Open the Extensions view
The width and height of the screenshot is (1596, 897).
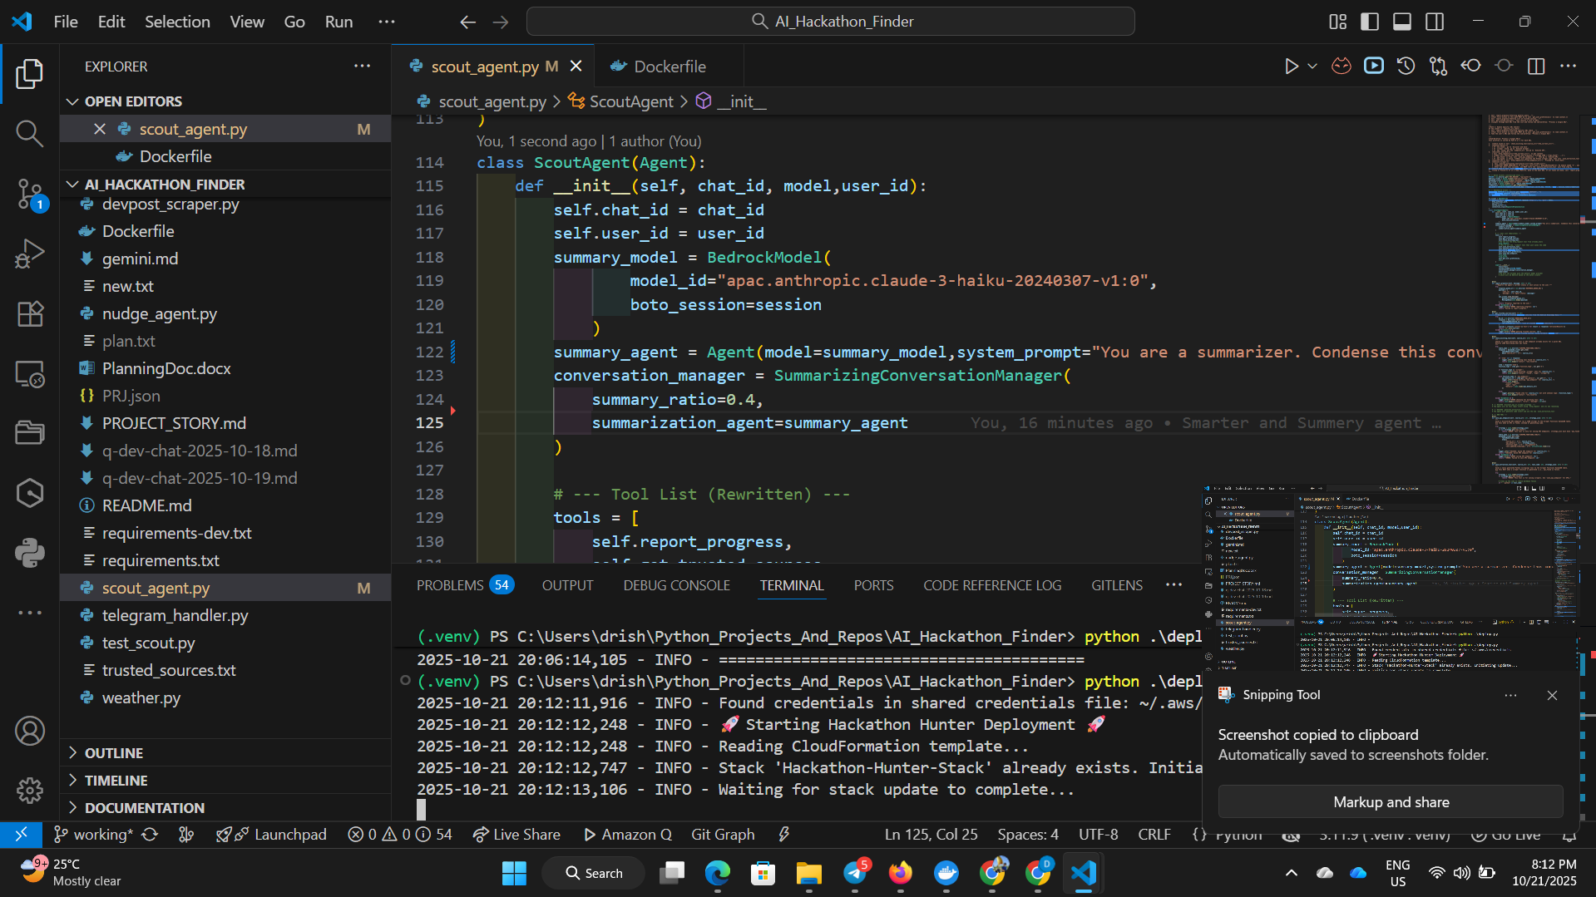(30, 313)
